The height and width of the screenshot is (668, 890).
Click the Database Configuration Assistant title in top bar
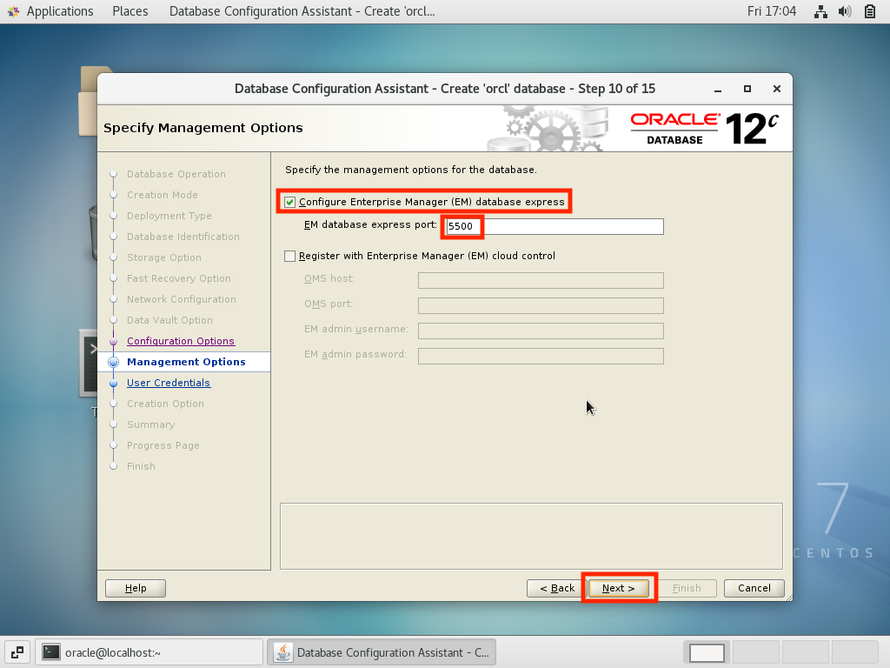pos(302,11)
